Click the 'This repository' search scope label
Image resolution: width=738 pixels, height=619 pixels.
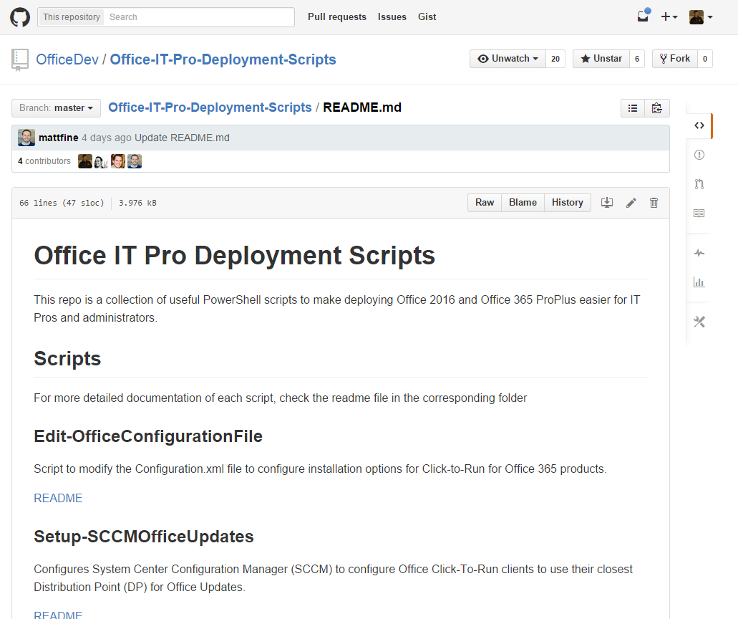72,17
